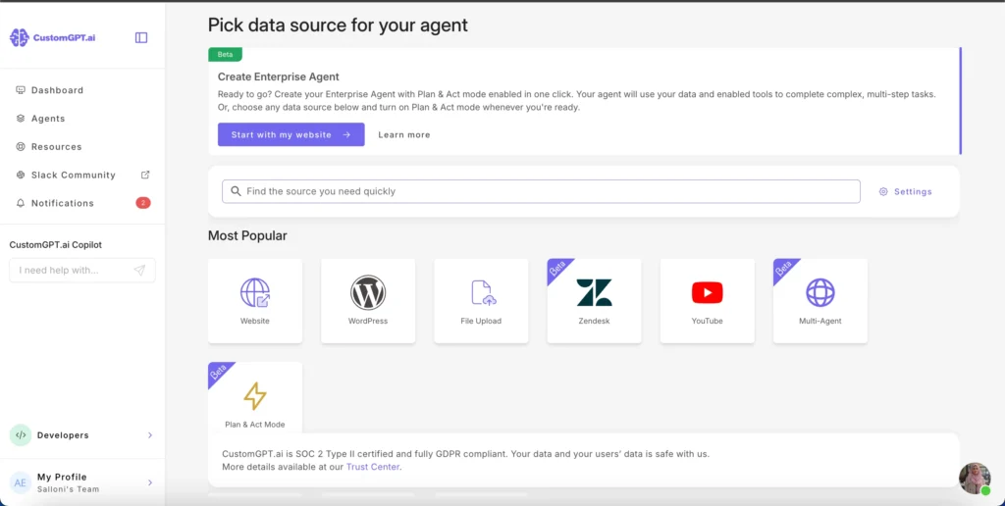Click the Start with my website button

point(291,134)
